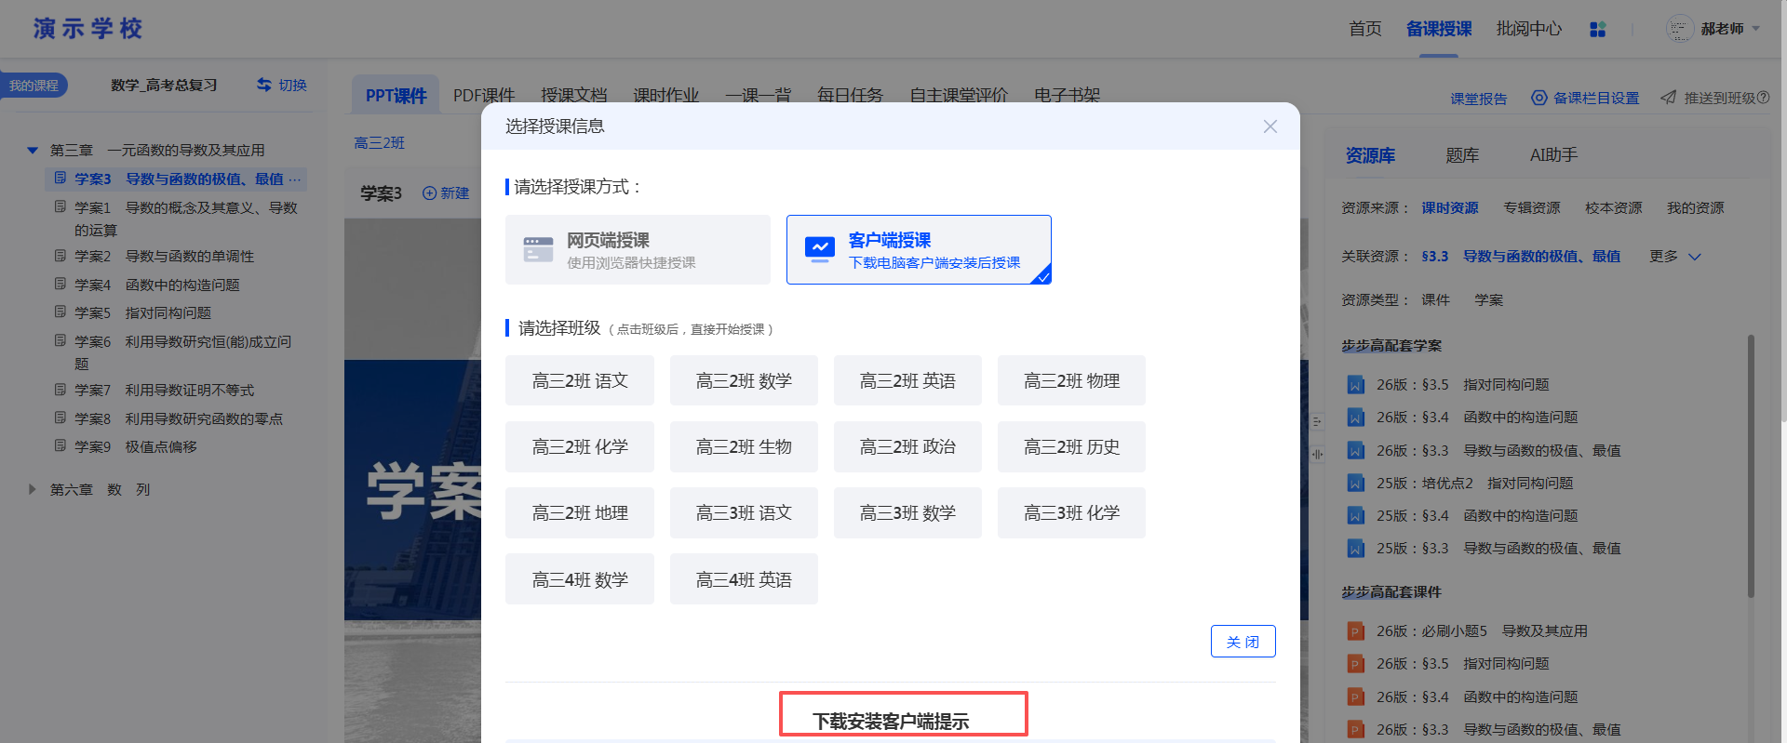The image size is (1787, 743).
Task: Choose class 高三3班 化学
Action: pos(1071,512)
